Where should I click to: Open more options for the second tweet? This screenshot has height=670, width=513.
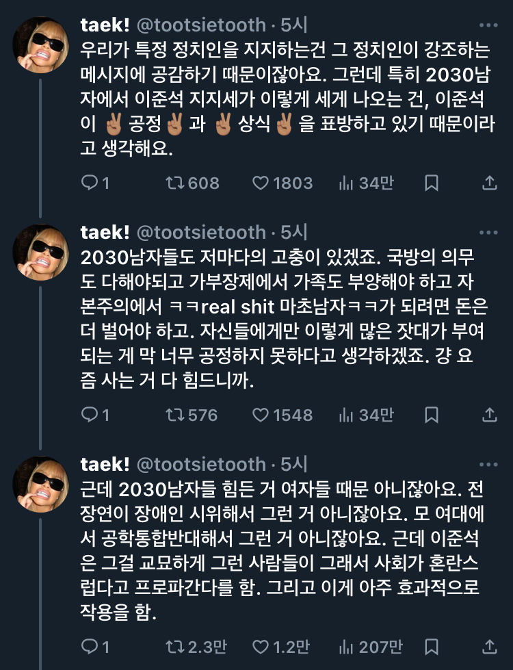488,232
